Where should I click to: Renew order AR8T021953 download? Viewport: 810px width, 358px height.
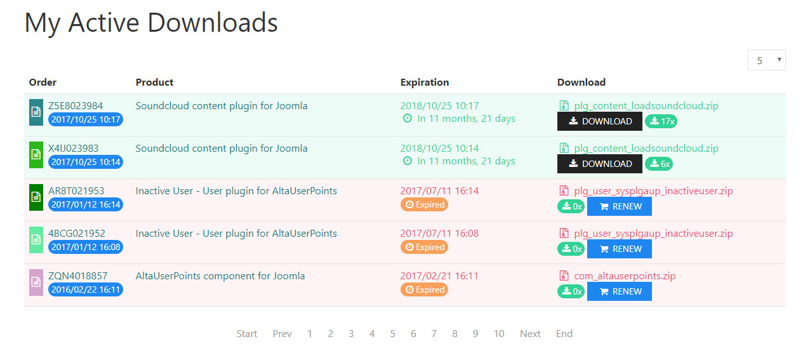[620, 206]
